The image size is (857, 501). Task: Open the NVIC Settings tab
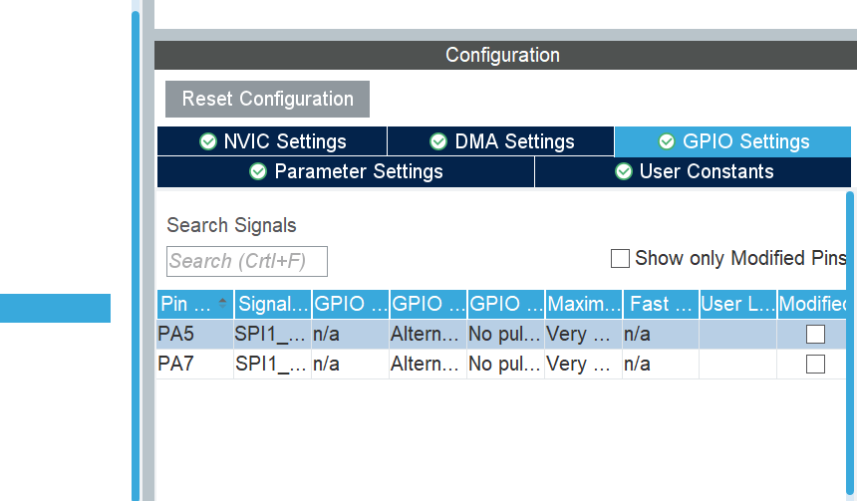point(272,141)
